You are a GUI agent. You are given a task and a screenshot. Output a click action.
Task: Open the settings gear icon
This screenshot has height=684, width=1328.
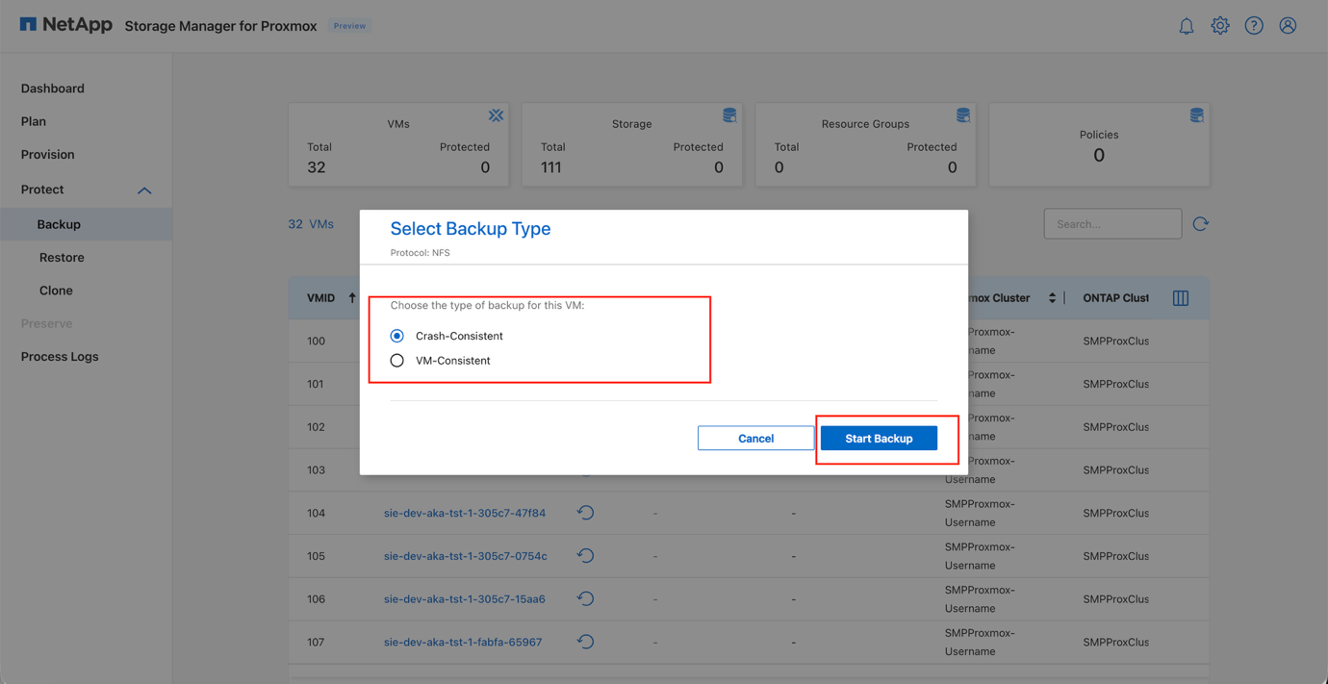(1219, 25)
